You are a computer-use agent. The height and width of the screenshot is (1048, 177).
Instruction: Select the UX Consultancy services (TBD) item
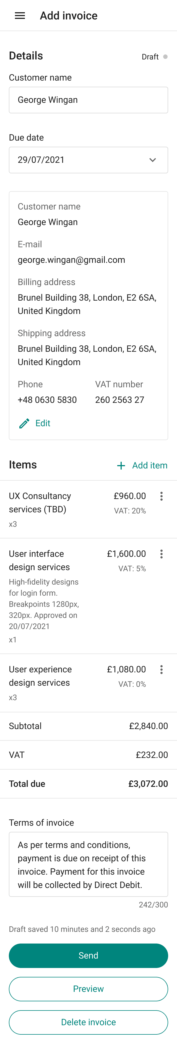[88, 509]
